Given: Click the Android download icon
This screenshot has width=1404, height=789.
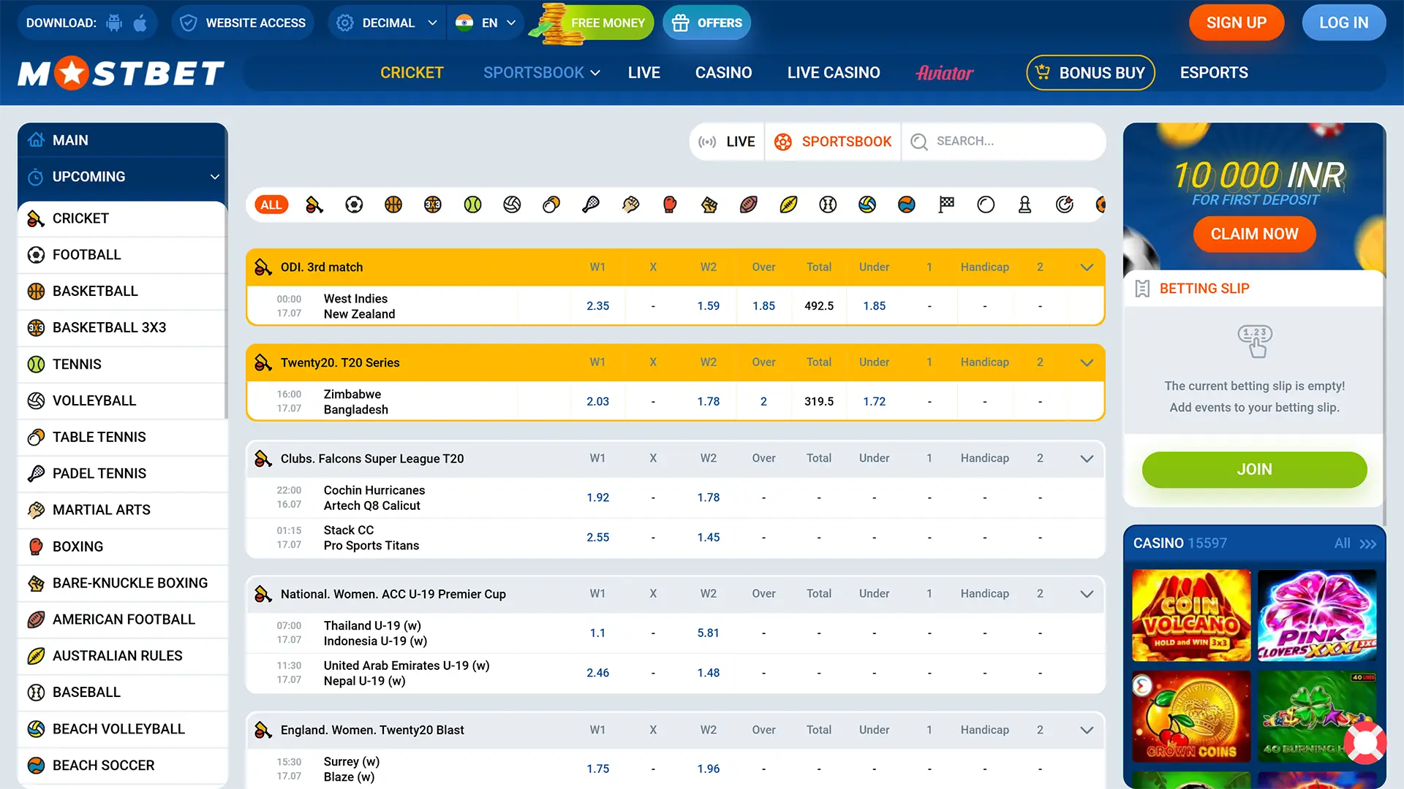Looking at the screenshot, I should [x=114, y=23].
